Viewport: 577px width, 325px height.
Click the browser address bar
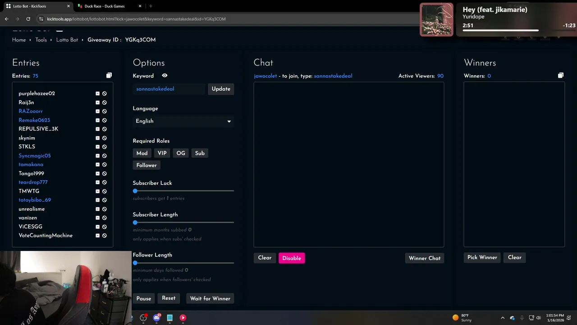click(225, 19)
